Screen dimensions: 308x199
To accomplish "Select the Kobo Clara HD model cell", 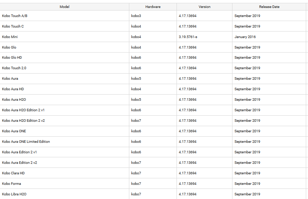I will (x=13, y=173).
